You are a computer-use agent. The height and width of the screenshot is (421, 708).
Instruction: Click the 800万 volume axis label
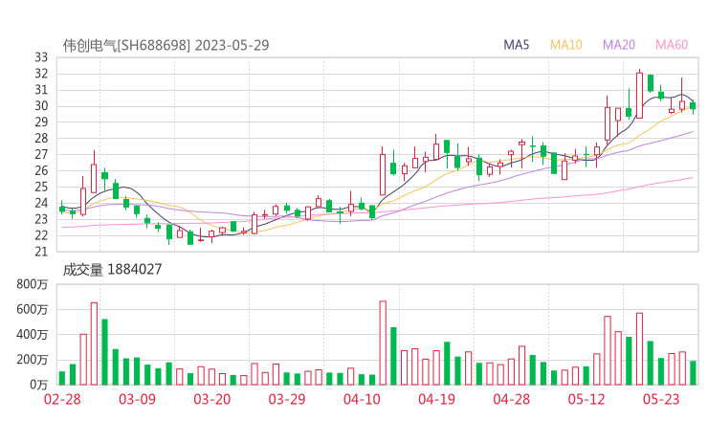click(33, 284)
